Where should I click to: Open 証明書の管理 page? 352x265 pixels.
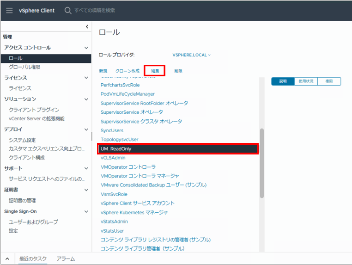click(22, 201)
